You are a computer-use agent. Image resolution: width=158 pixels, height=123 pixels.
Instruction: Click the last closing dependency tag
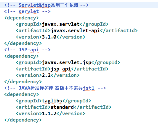click(x=23, y=120)
